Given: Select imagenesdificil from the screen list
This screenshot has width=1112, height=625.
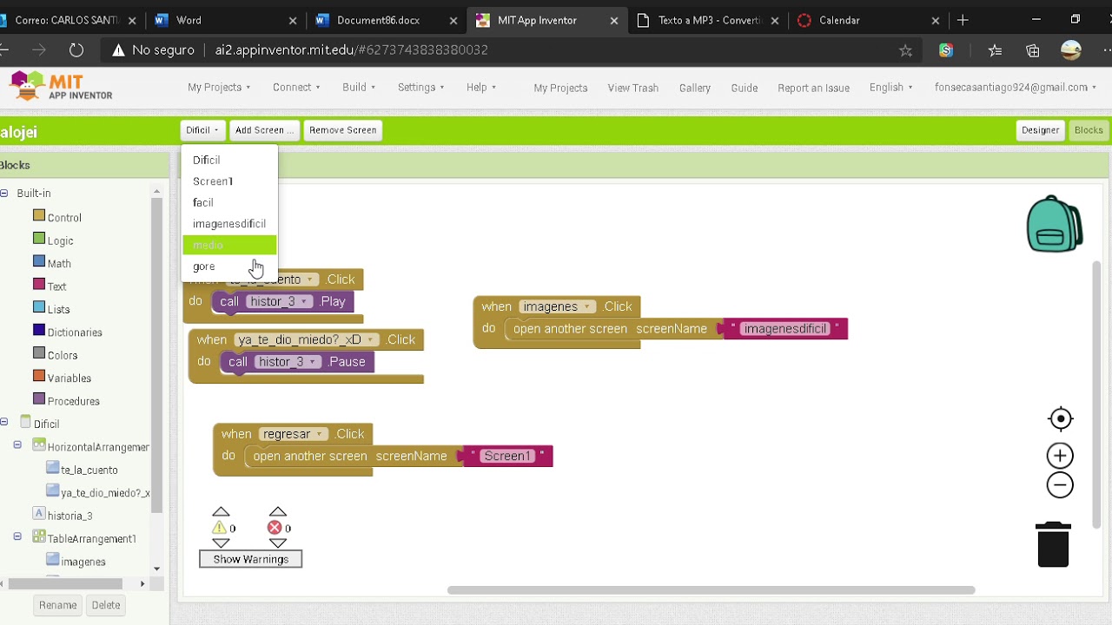Looking at the screenshot, I should click(x=229, y=224).
